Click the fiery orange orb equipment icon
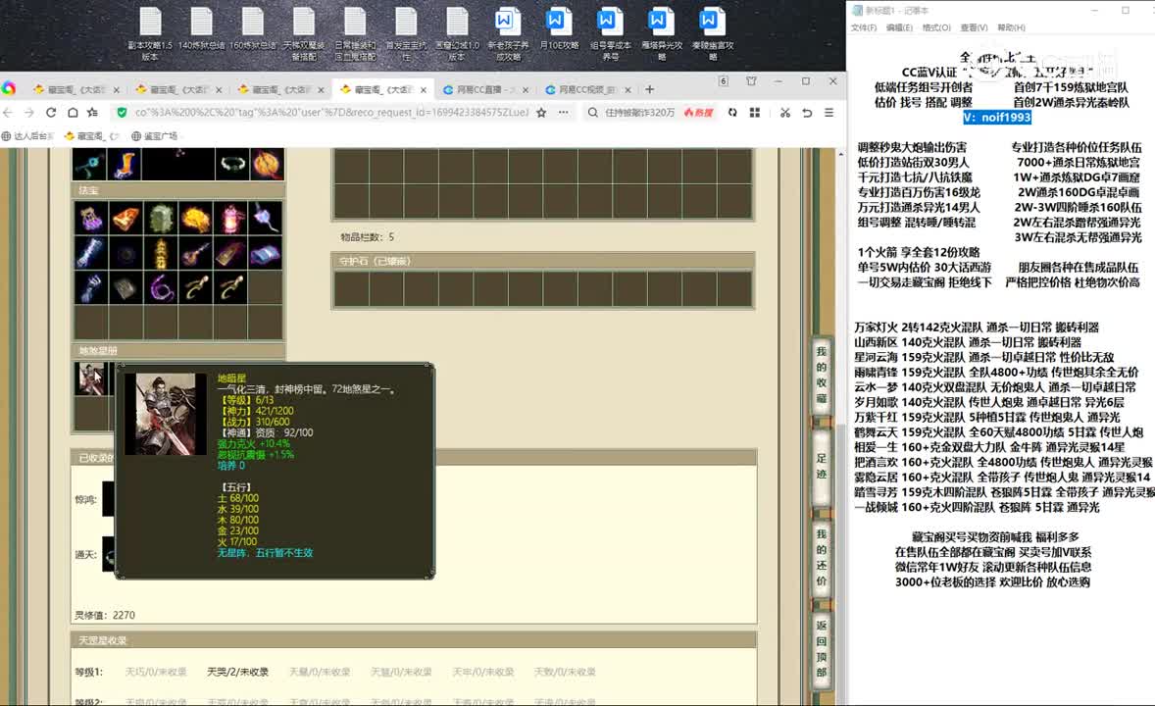This screenshot has height=706, width=1155. (x=267, y=165)
